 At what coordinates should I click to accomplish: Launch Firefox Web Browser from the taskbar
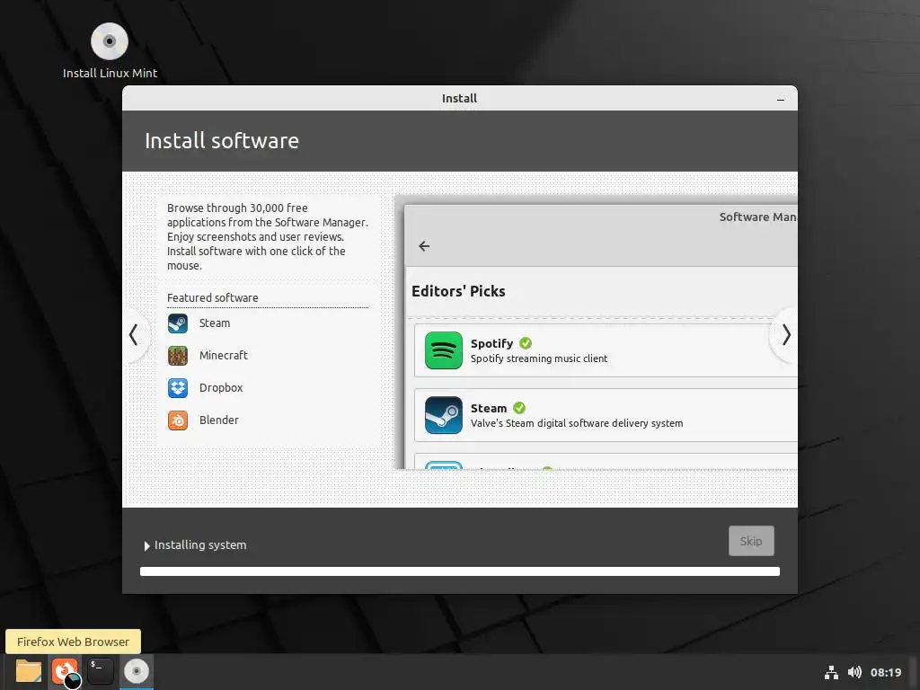coord(65,671)
